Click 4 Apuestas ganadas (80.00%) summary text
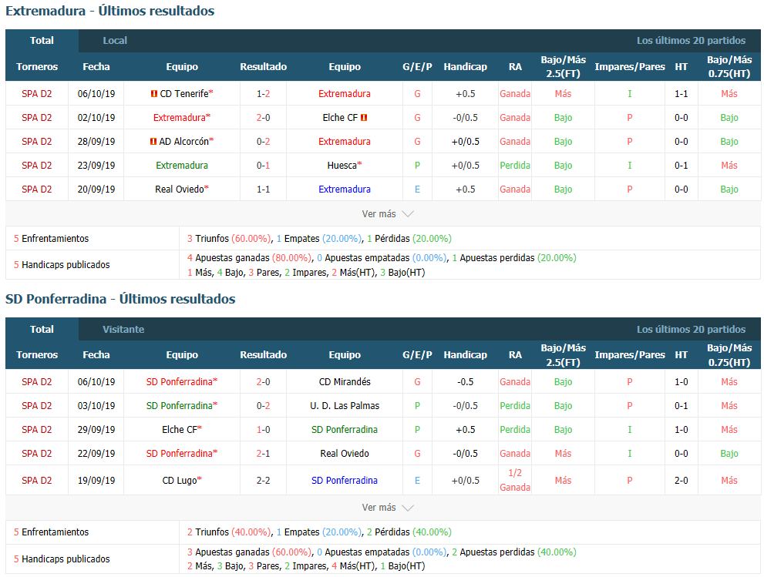764x577 pixels. 250,258
